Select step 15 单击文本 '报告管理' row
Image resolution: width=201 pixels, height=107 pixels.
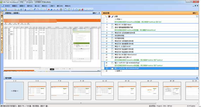[150, 44]
